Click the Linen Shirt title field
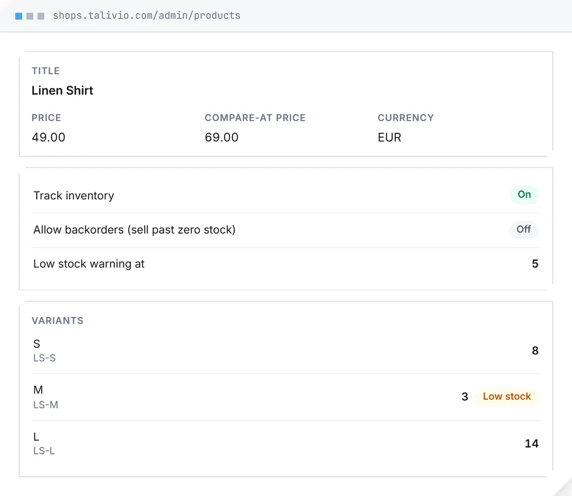This screenshot has width=572, height=496. pyautogui.click(x=62, y=91)
